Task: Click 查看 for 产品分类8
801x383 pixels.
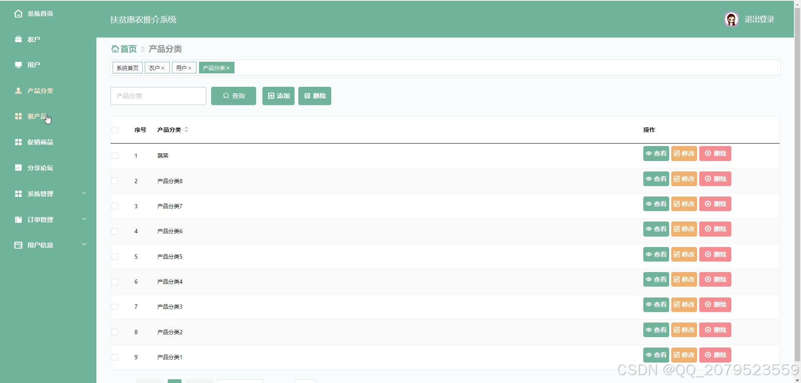Action: 656,179
